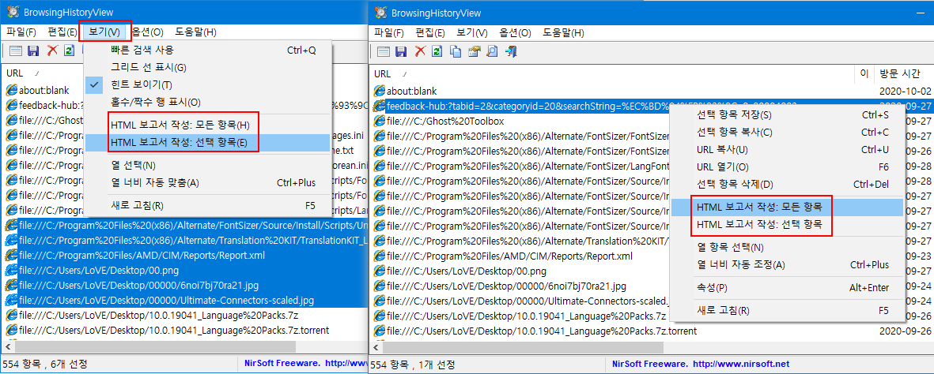Screen dimensions: 934x374
Task: Click left-arrow of left window horizontal scrollbar
Action: coord(8,346)
